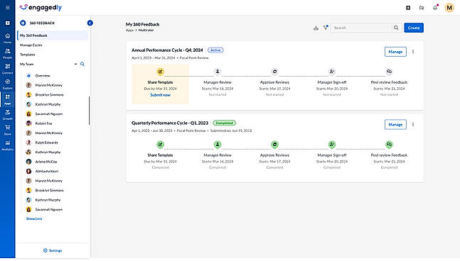The height and width of the screenshot is (261, 460).
Task: Click completed Manager Review icon in the Quarterly cycle
Action: (x=218, y=144)
